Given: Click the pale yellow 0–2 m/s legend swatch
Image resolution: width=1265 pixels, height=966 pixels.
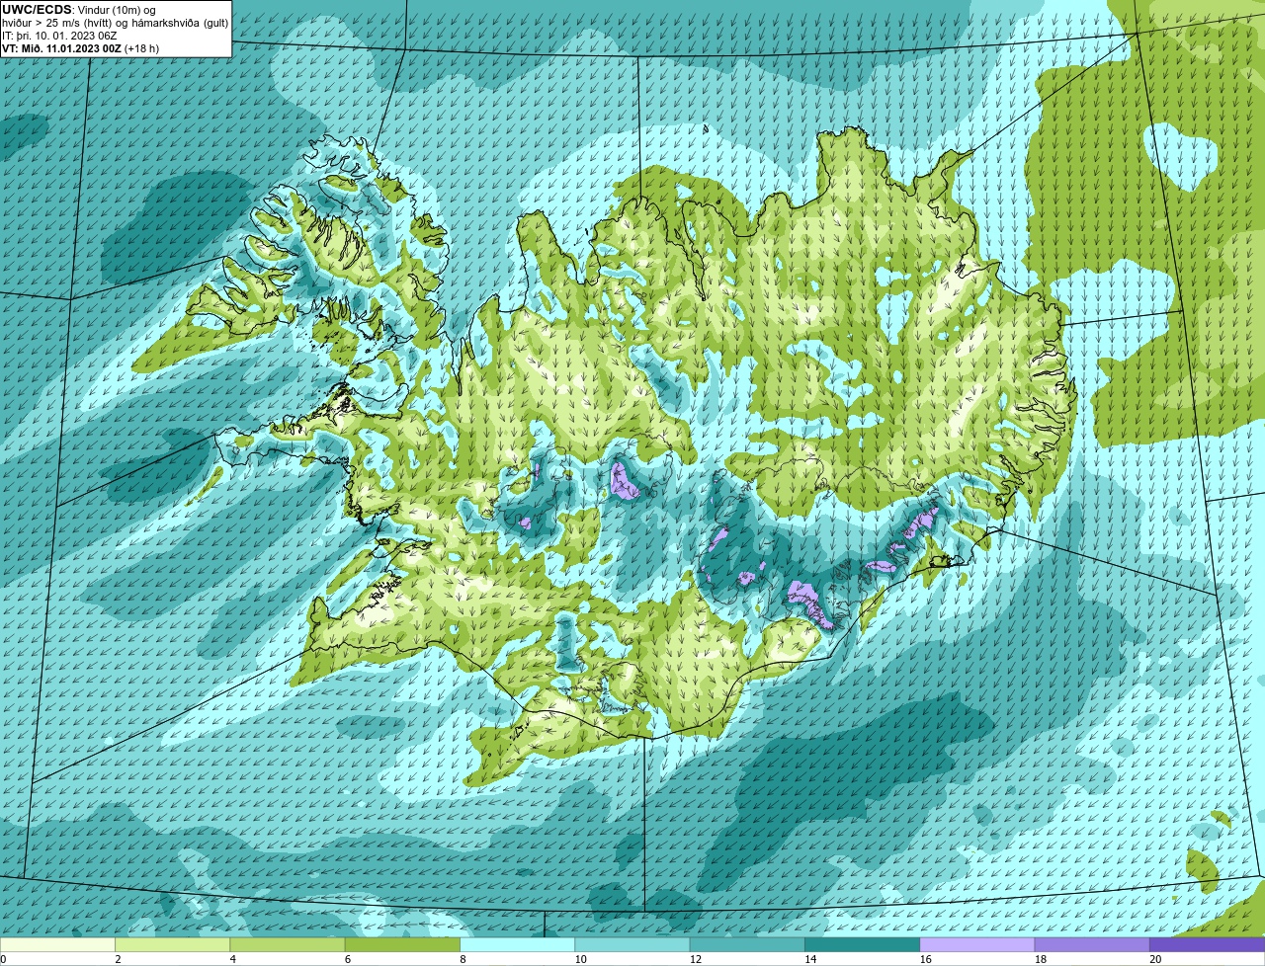Looking at the screenshot, I should (x=57, y=944).
